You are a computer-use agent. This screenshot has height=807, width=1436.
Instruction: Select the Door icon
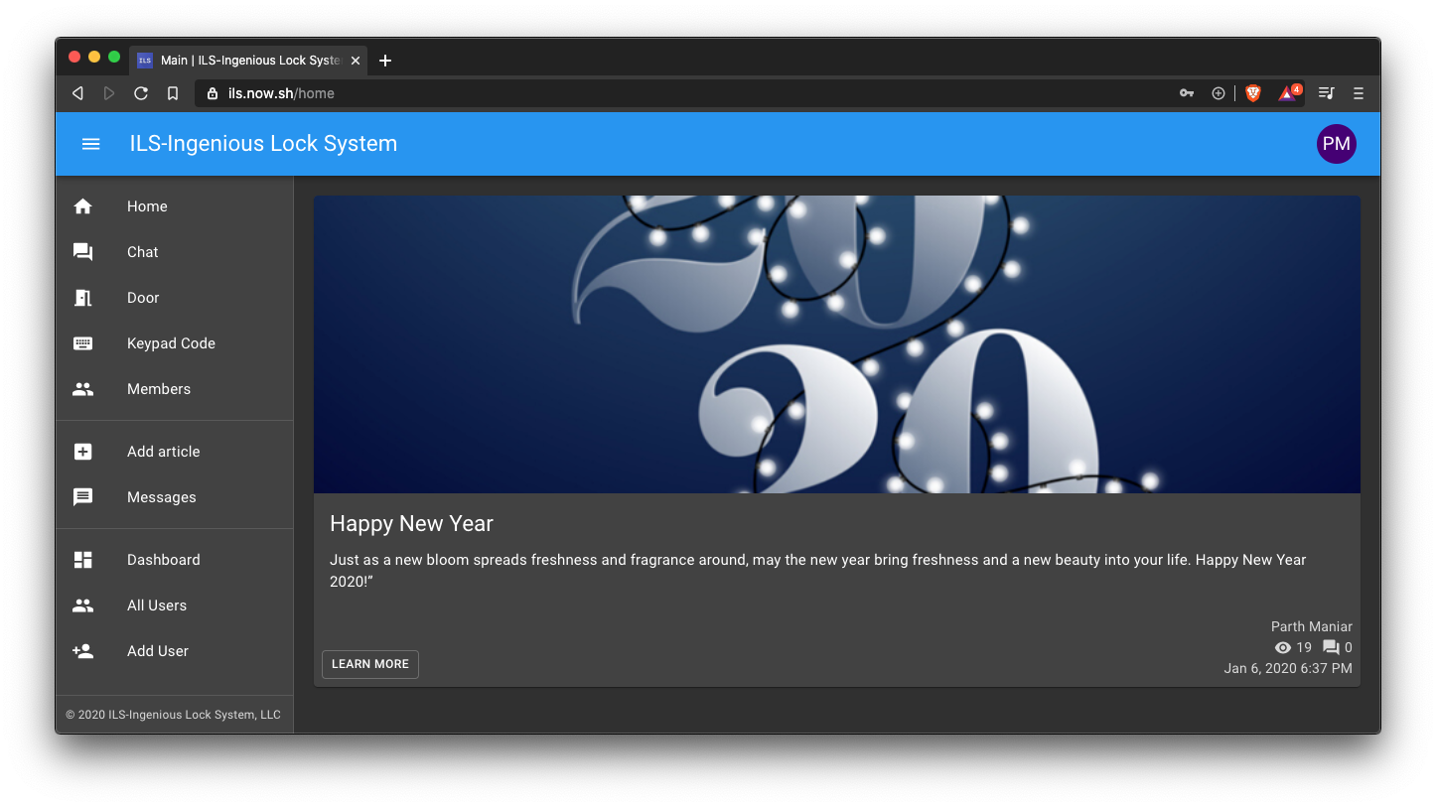(83, 298)
